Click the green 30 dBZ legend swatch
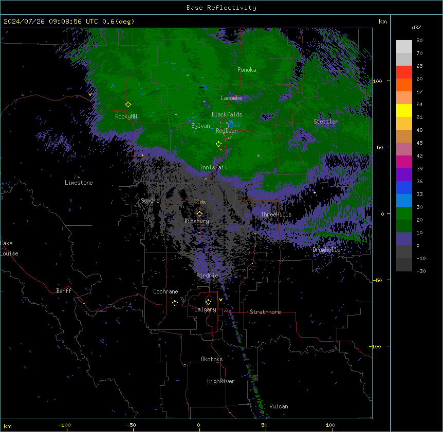The image size is (443, 432). (x=404, y=213)
